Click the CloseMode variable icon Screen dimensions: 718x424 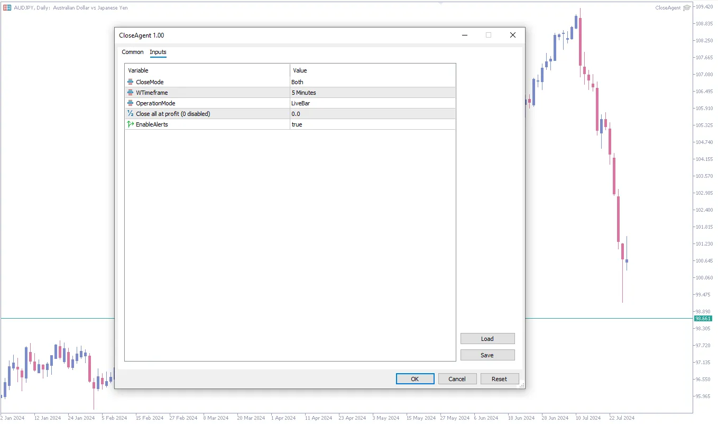pos(130,82)
